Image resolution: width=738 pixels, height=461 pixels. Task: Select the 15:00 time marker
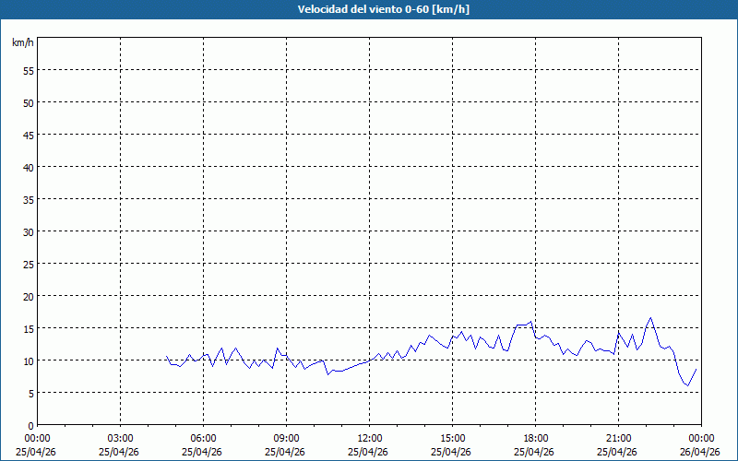coord(452,438)
